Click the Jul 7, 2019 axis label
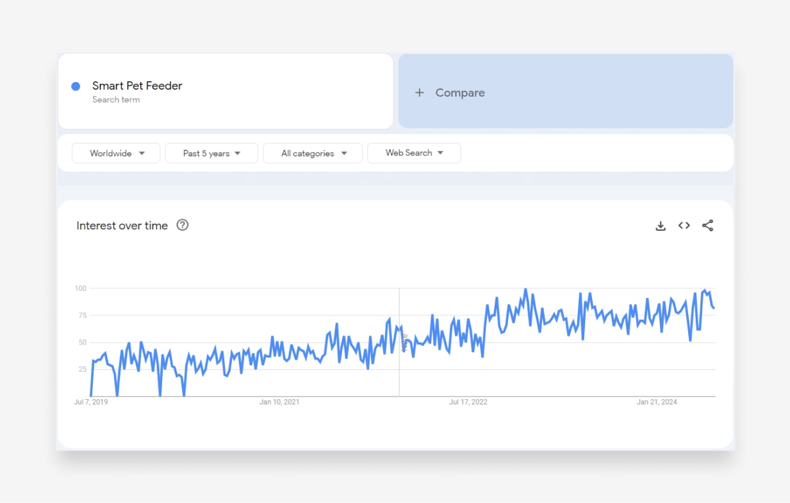The image size is (790, 503). [91, 402]
